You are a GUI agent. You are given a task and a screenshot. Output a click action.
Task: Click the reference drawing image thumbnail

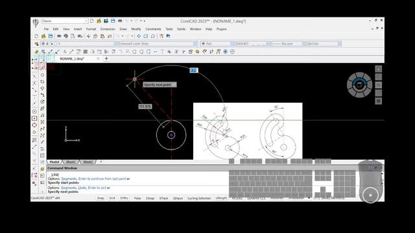(x=248, y=131)
